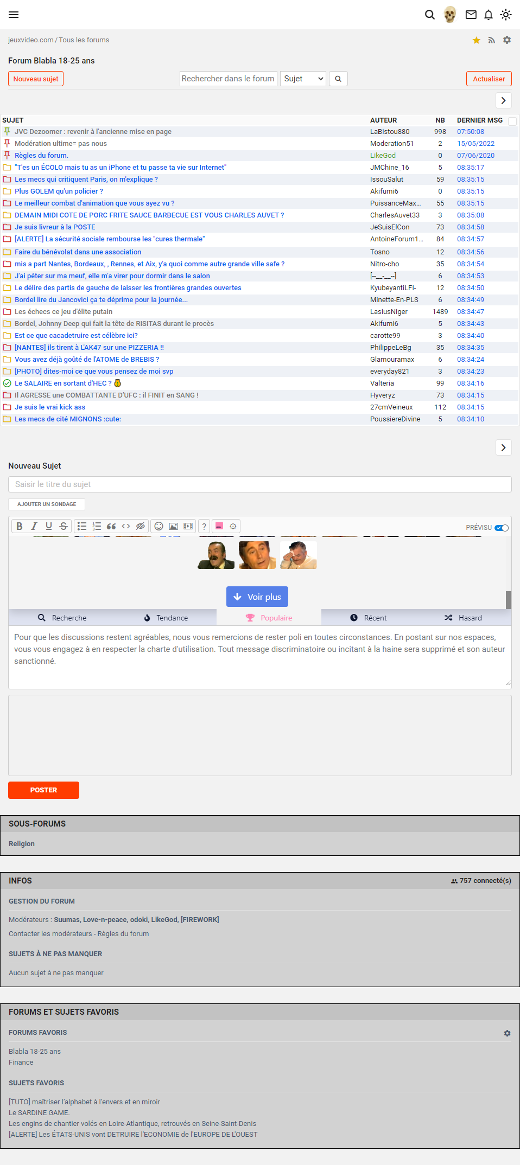Insert a numbered list
Screen dimensions: 520x1165
(x=97, y=526)
